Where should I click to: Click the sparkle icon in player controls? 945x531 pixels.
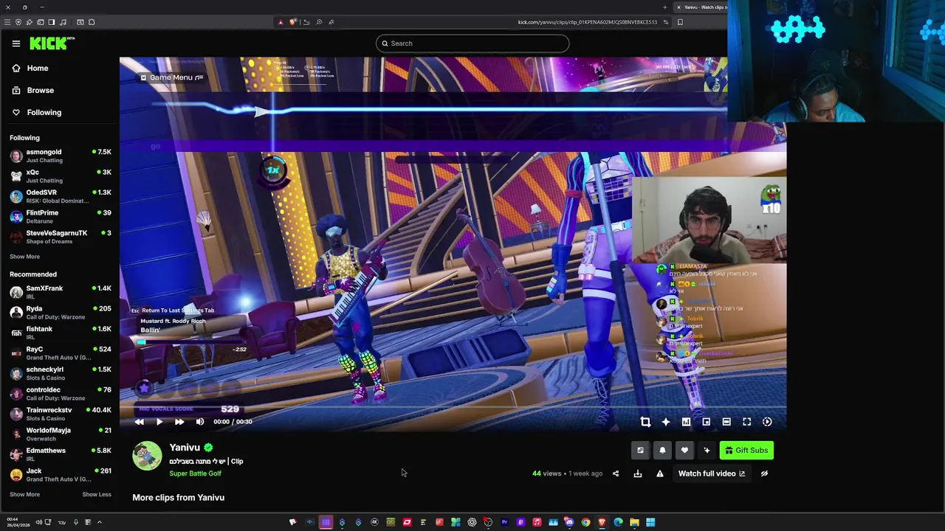click(666, 422)
